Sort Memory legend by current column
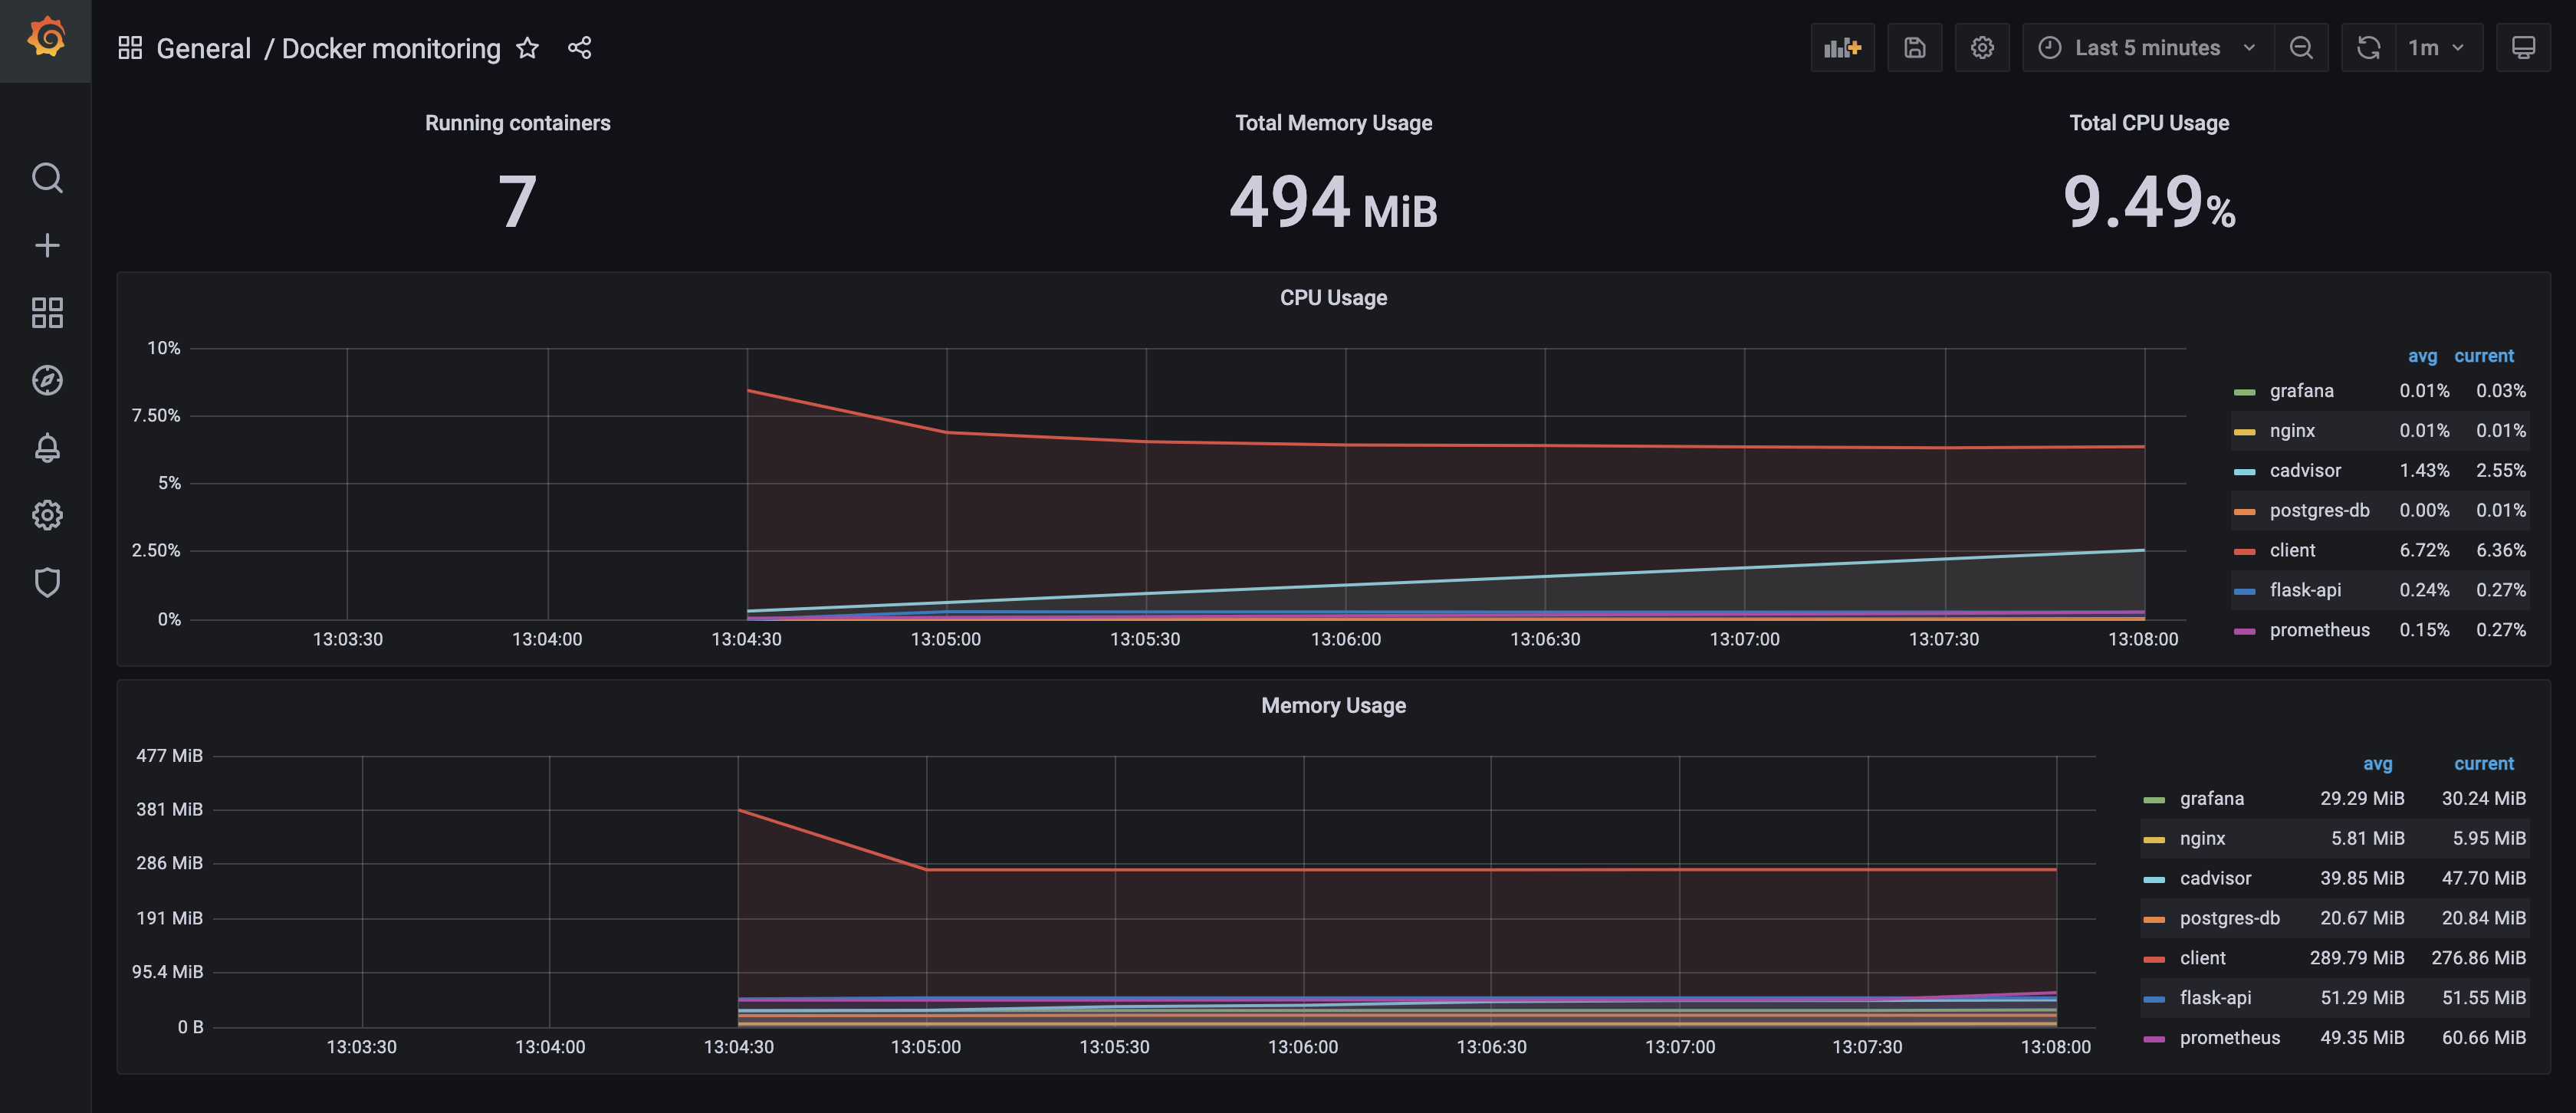Image resolution: width=2576 pixels, height=1113 pixels. pos(2483,764)
